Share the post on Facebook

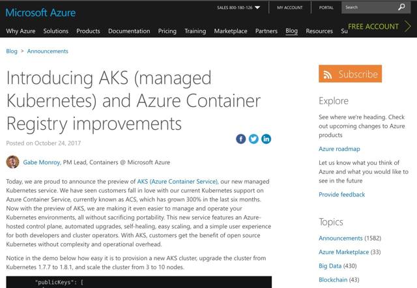(x=241, y=139)
